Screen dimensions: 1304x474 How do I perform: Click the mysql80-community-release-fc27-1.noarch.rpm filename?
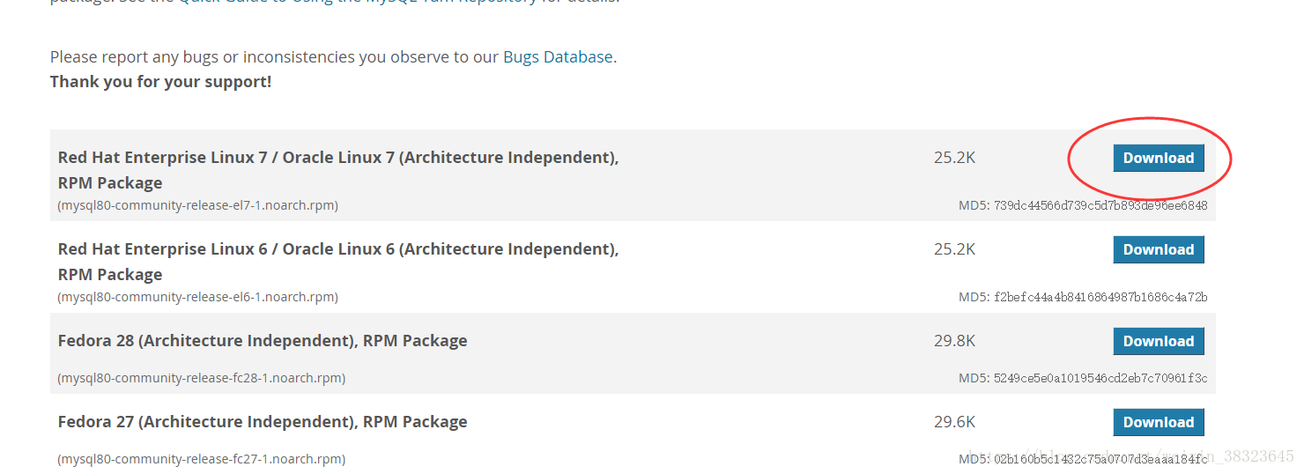[x=202, y=459]
